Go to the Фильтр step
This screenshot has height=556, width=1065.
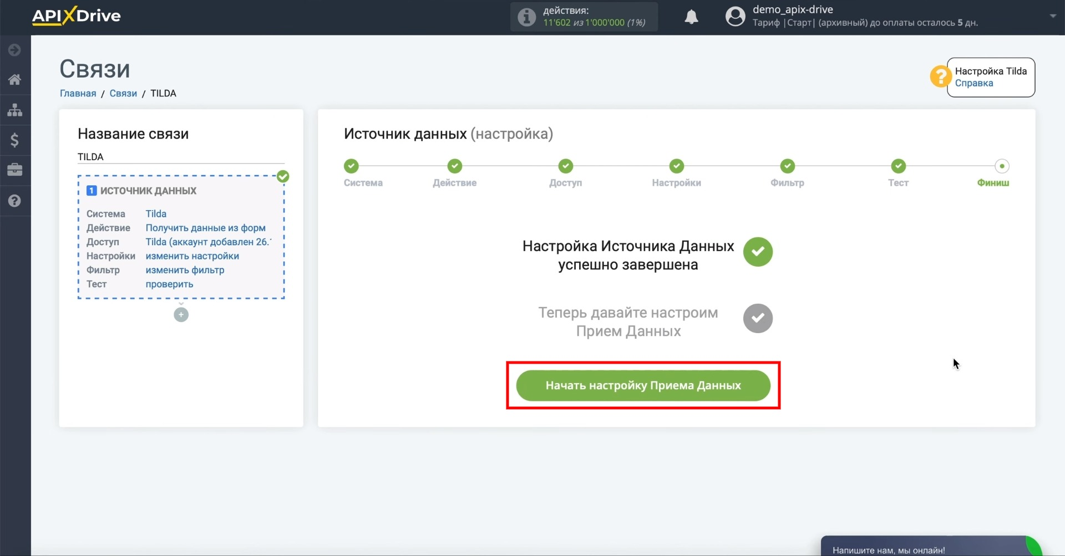coord(788,166)
